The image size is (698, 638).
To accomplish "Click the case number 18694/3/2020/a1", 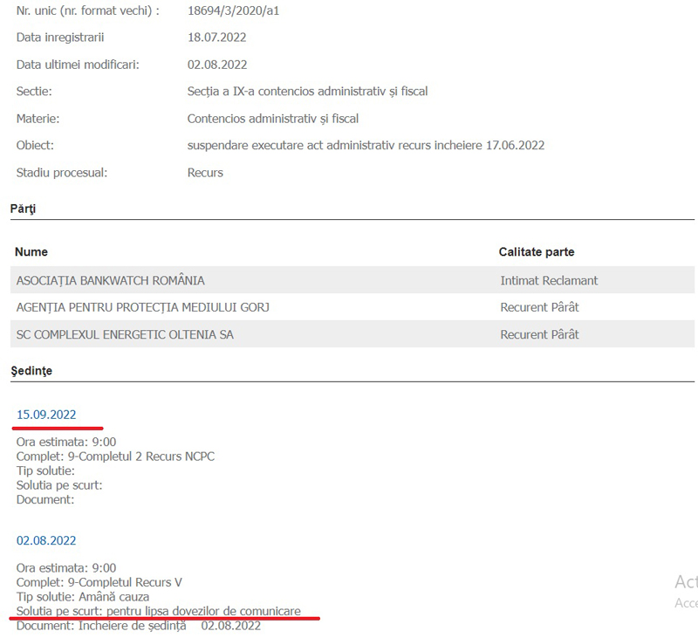I will [234, 11].
